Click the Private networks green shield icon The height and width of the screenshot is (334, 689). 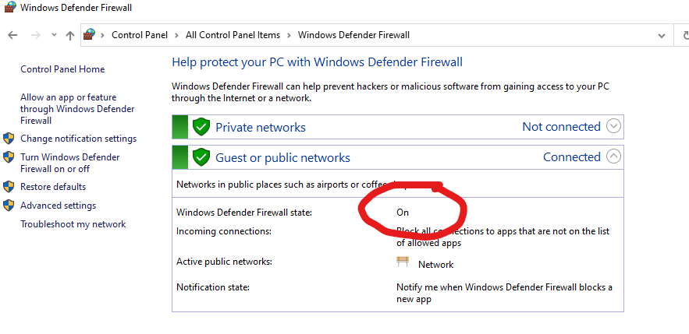[x=201, y=127]
